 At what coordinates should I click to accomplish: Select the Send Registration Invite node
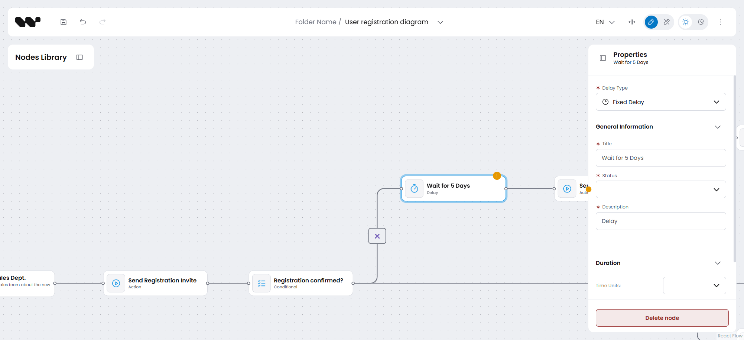click(x=155, y=283)
